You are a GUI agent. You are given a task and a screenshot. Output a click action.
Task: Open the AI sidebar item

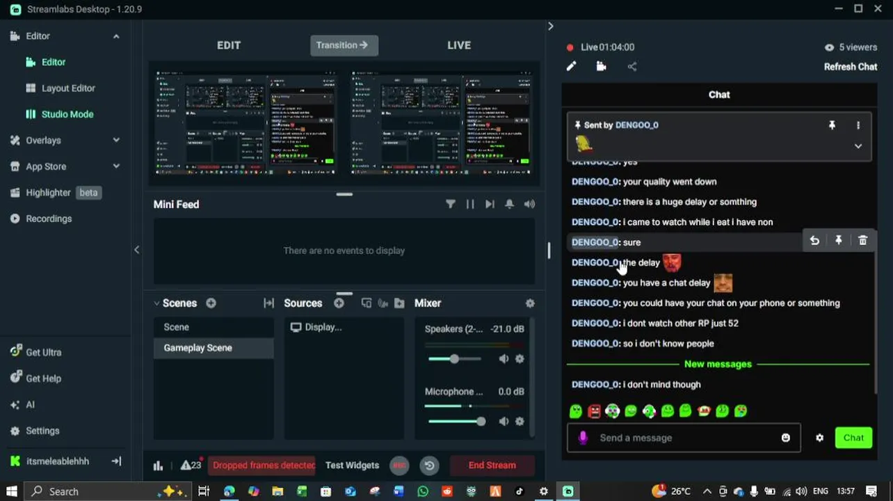click(22, 404)
